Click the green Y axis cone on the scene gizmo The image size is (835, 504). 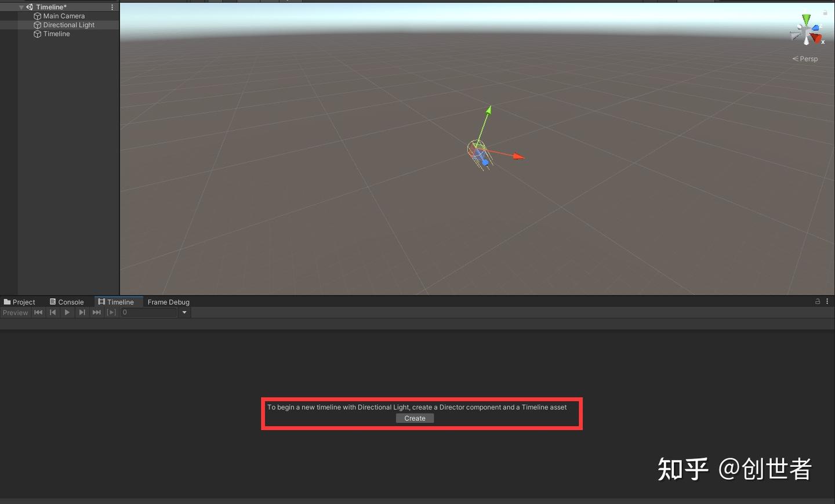(x=807, y=19)
